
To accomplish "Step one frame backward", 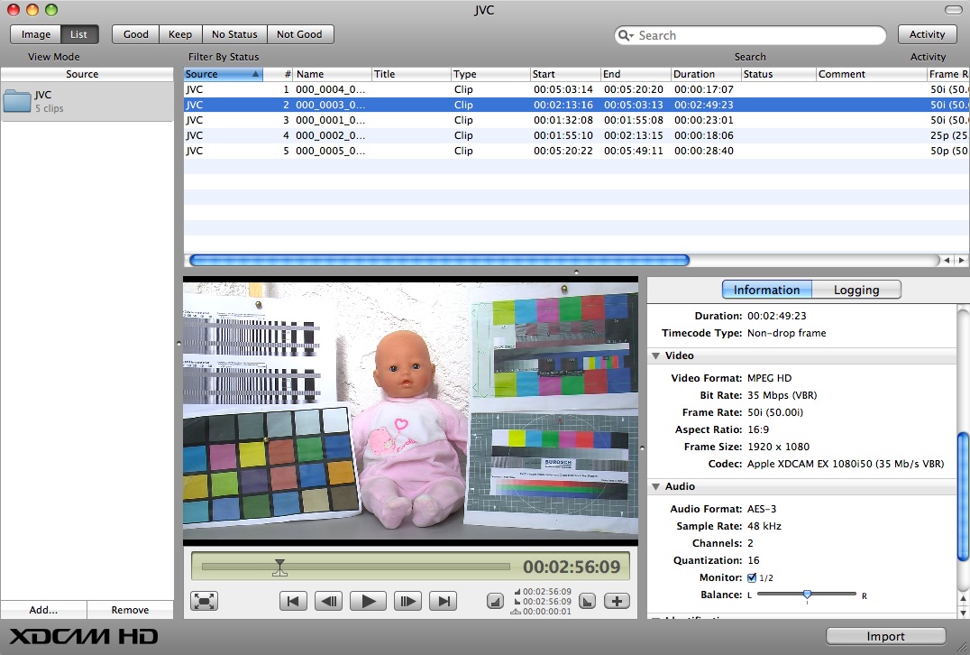I will coord(329,601).
